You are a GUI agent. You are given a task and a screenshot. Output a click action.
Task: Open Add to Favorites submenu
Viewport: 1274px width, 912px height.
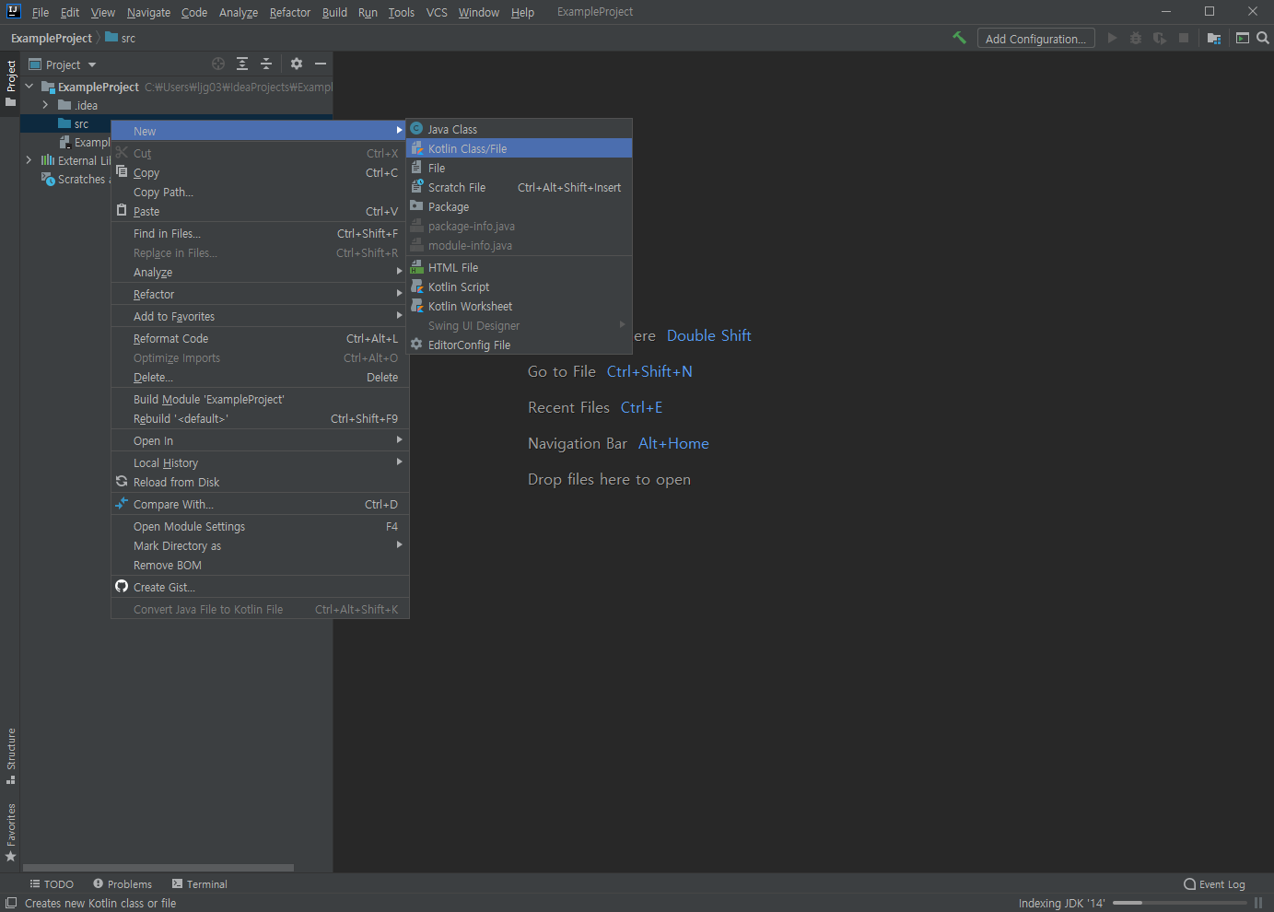(260, 316)
